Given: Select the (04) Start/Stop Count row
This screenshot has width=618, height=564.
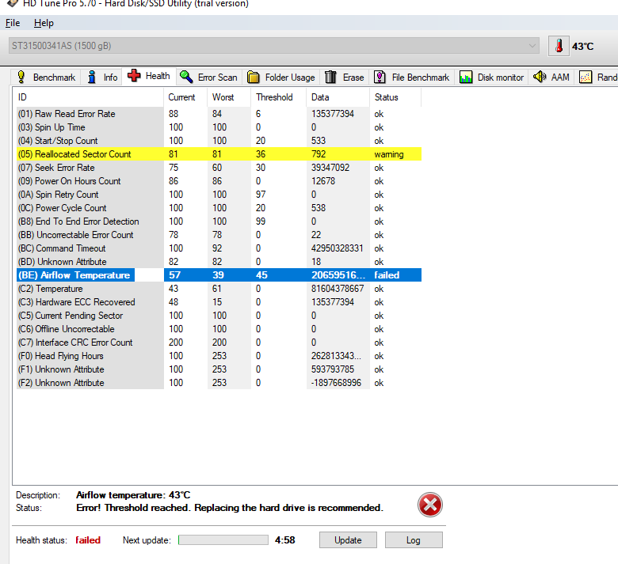Looking at the screenshot, I should [x=219, y=141].
